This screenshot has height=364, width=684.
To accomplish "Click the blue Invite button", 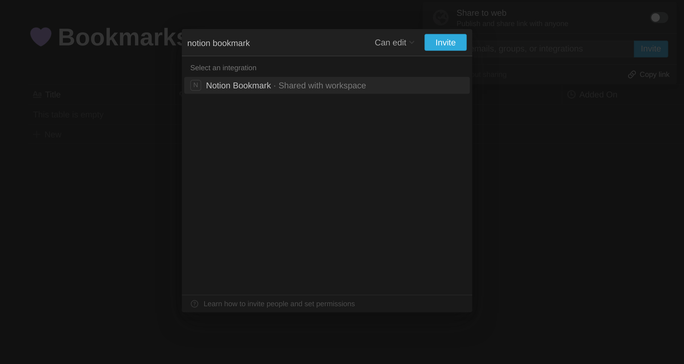I will [x=445, y=42].
